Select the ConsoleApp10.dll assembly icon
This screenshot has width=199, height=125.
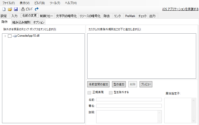[15, 36]
